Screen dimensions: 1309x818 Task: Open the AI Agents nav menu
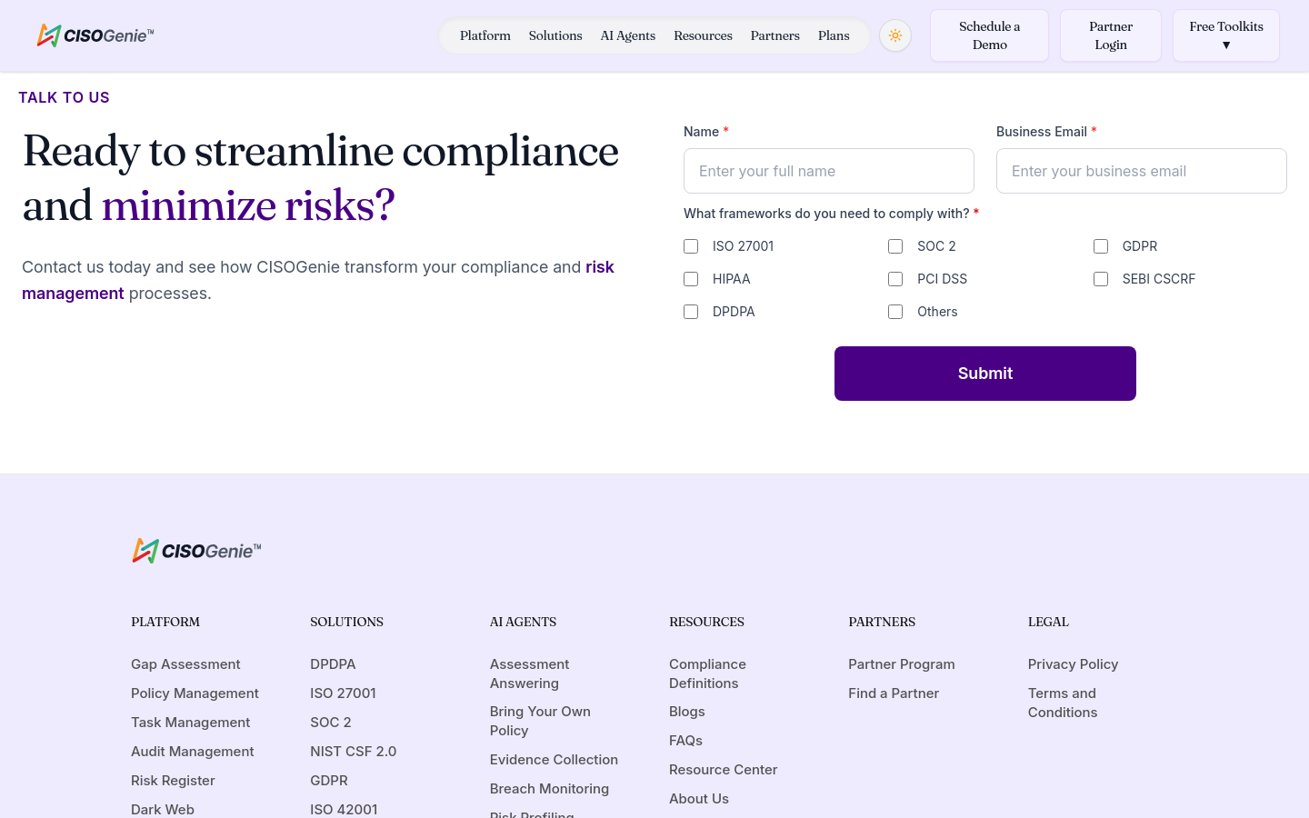tap(628, 35)
